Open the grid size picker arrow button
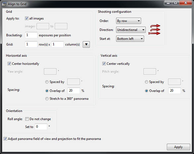The height and width of the screenshot is (154, 194). click(x=86, y=45)
